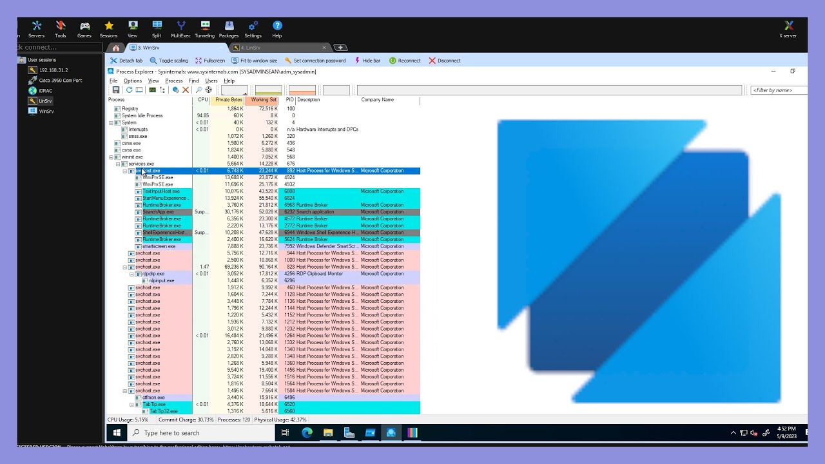Open the Options menu
The width and height of the screenshot is (825, 464).
click(x=133, y=81)
